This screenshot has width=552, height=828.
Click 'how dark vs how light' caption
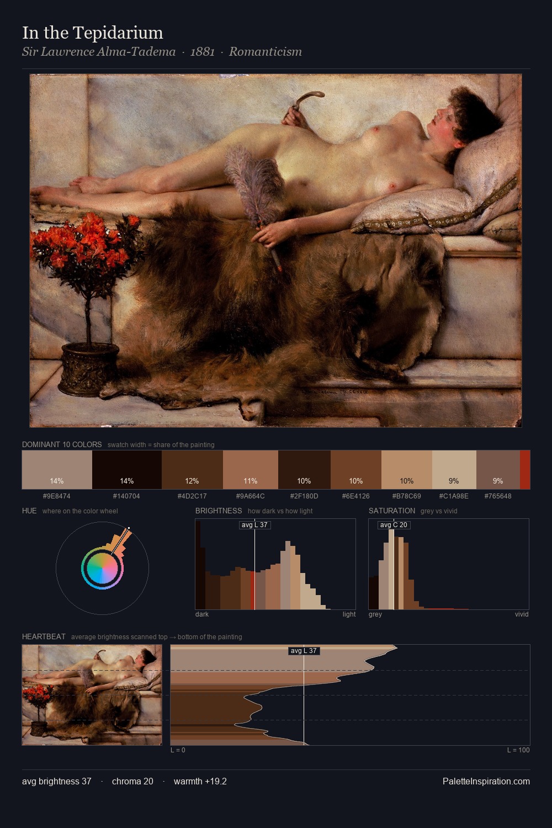click(x=280, y=511)
